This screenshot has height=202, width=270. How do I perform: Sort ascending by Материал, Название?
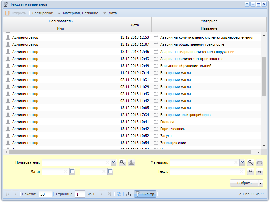[78, 13]
